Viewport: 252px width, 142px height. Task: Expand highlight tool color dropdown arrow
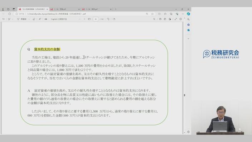[13, 19]
